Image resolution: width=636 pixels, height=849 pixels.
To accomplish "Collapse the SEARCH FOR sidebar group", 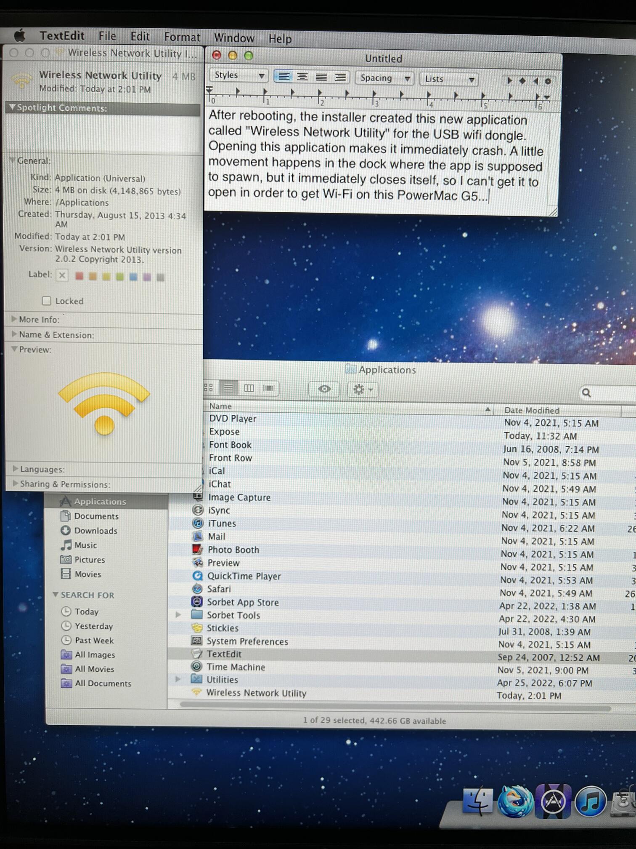I will 56,594.
